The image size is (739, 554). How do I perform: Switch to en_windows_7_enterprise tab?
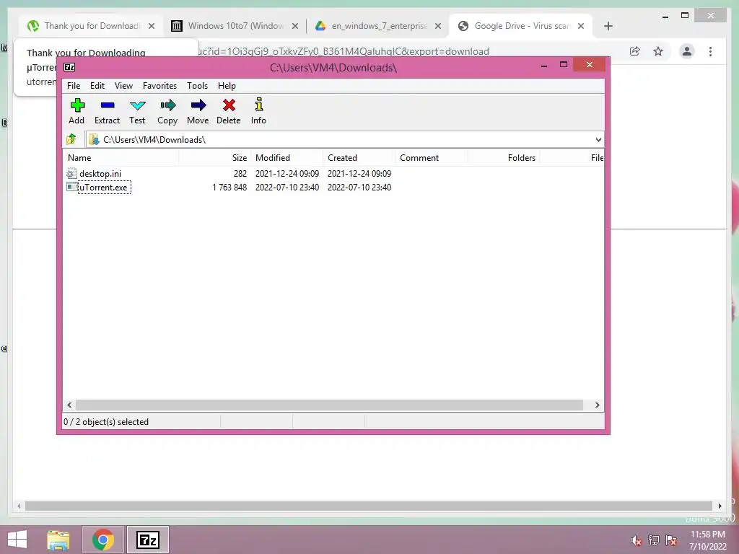tap(378, 26)
